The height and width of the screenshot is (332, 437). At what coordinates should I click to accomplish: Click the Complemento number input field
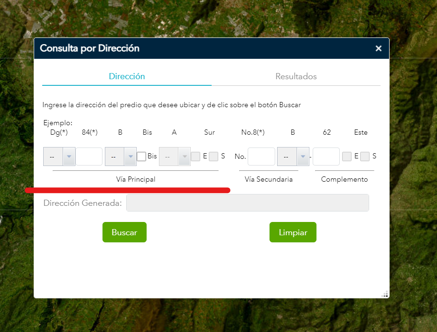tap(326, 157)
